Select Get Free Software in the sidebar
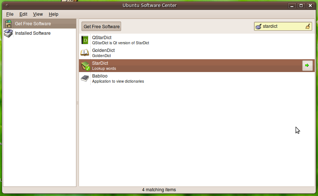 coord(40,24)
